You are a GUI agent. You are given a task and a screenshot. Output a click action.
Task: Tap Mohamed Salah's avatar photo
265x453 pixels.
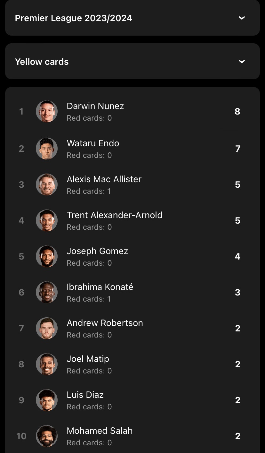(x=47, y=436)
